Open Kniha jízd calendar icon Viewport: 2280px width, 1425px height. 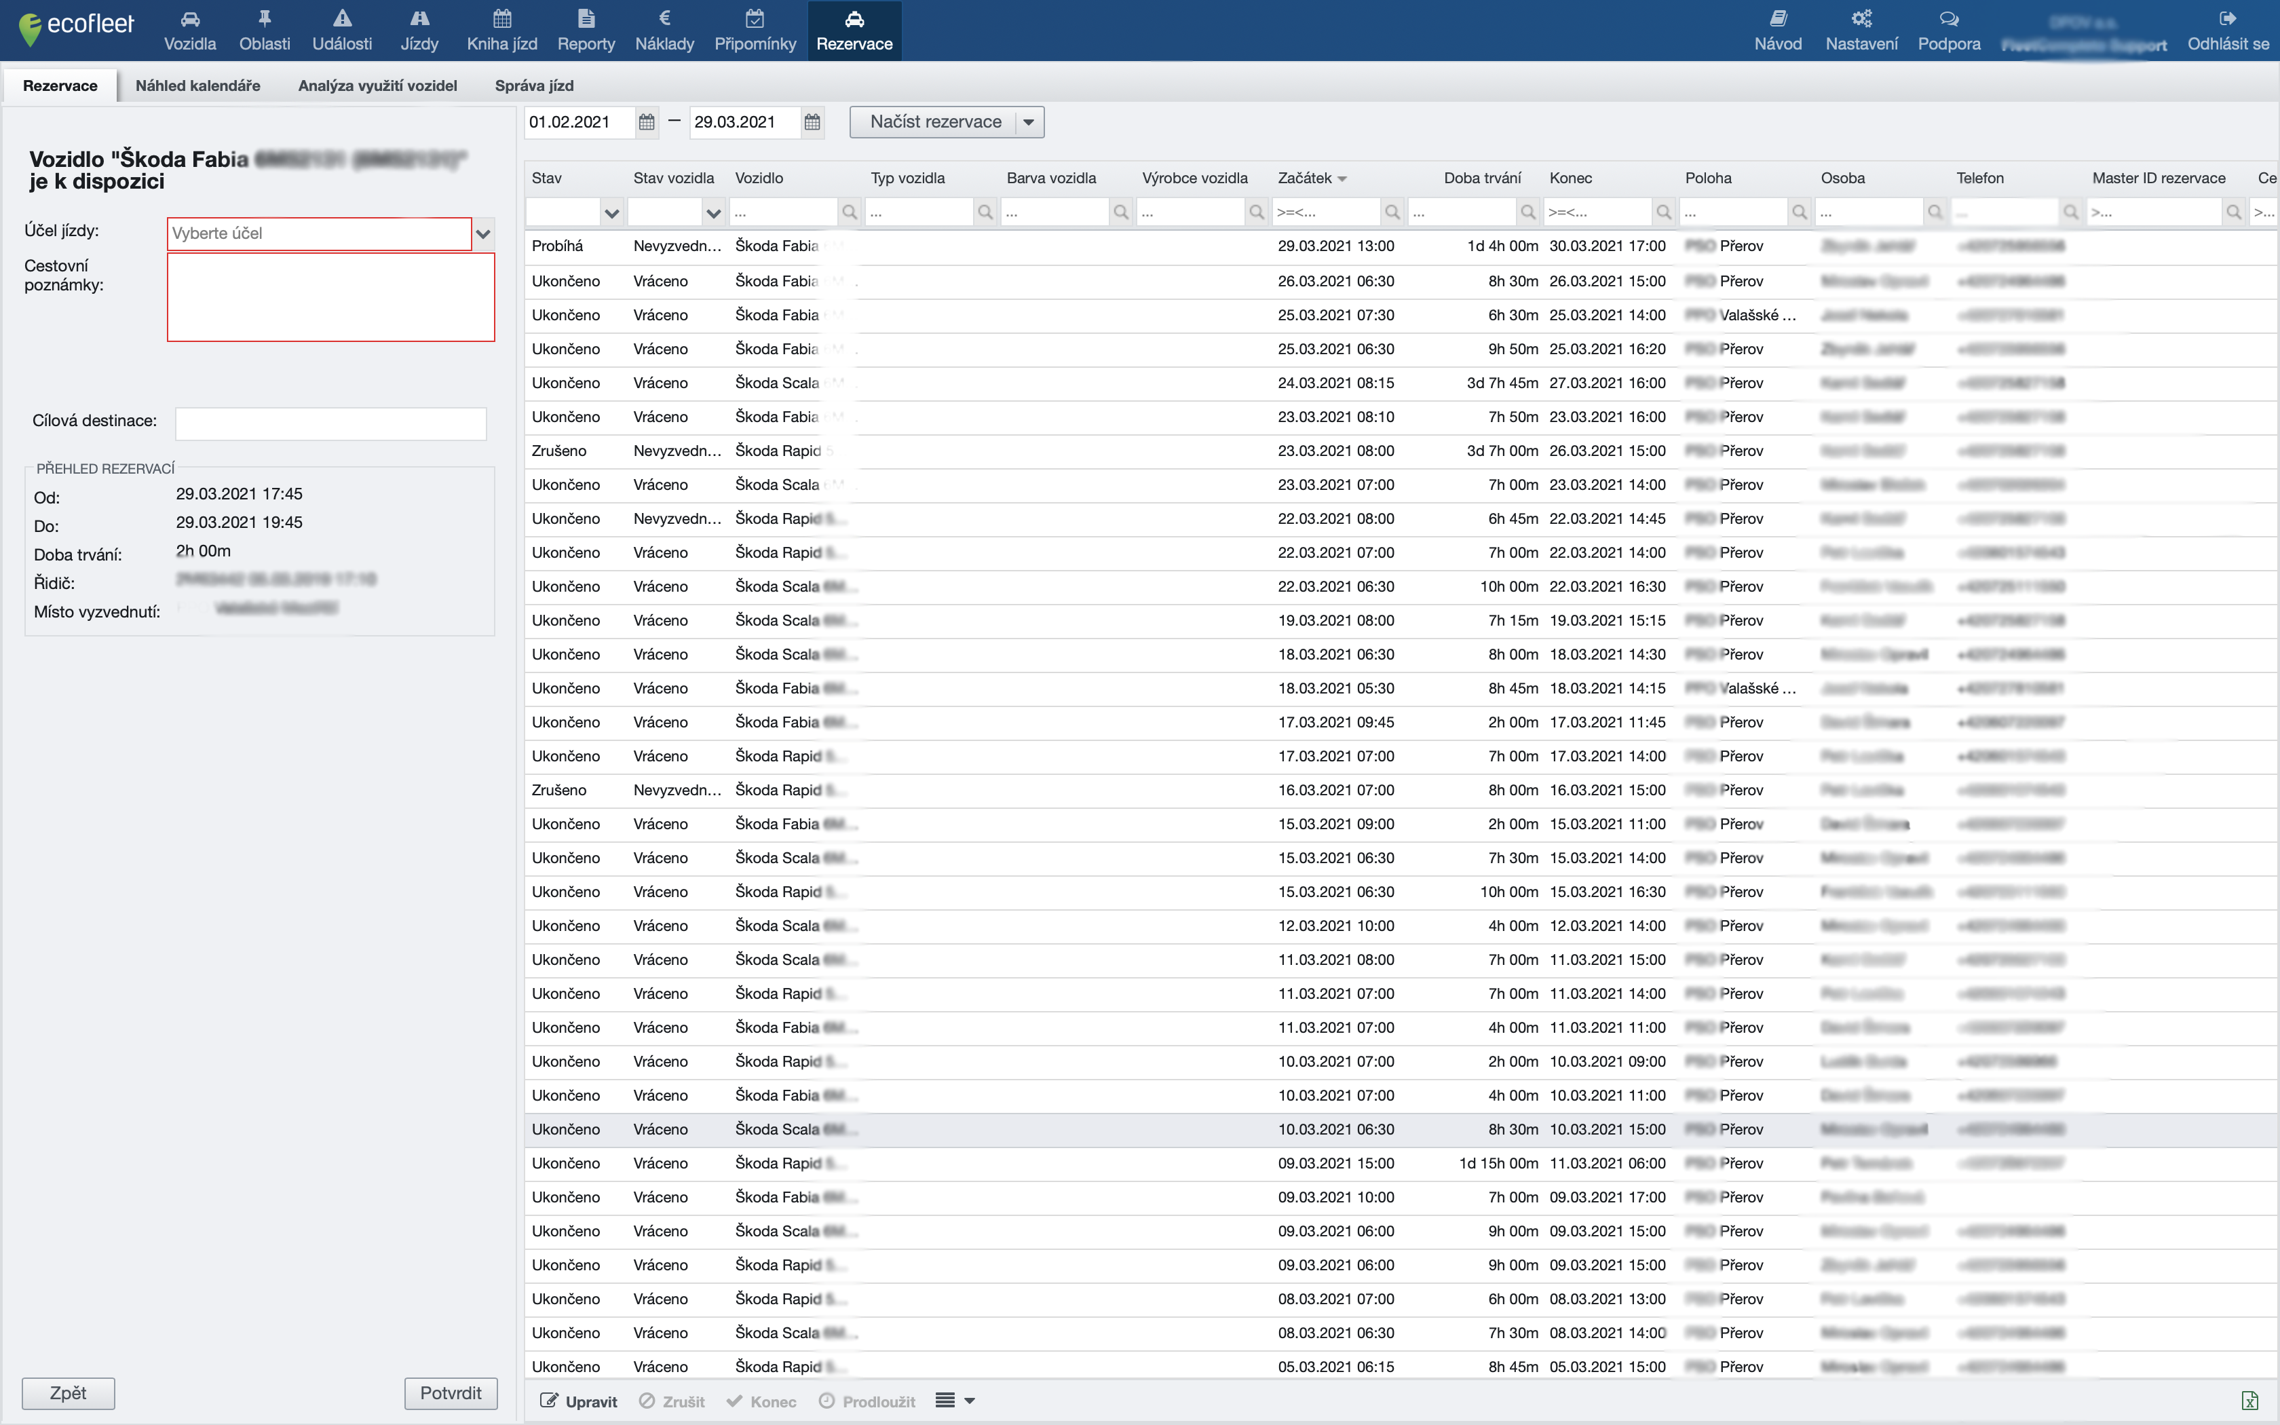click(502, 19)
